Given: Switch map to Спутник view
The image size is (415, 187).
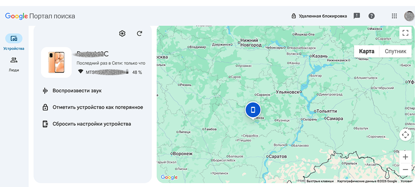Looking at the screenshot, I should pos(395,51).
